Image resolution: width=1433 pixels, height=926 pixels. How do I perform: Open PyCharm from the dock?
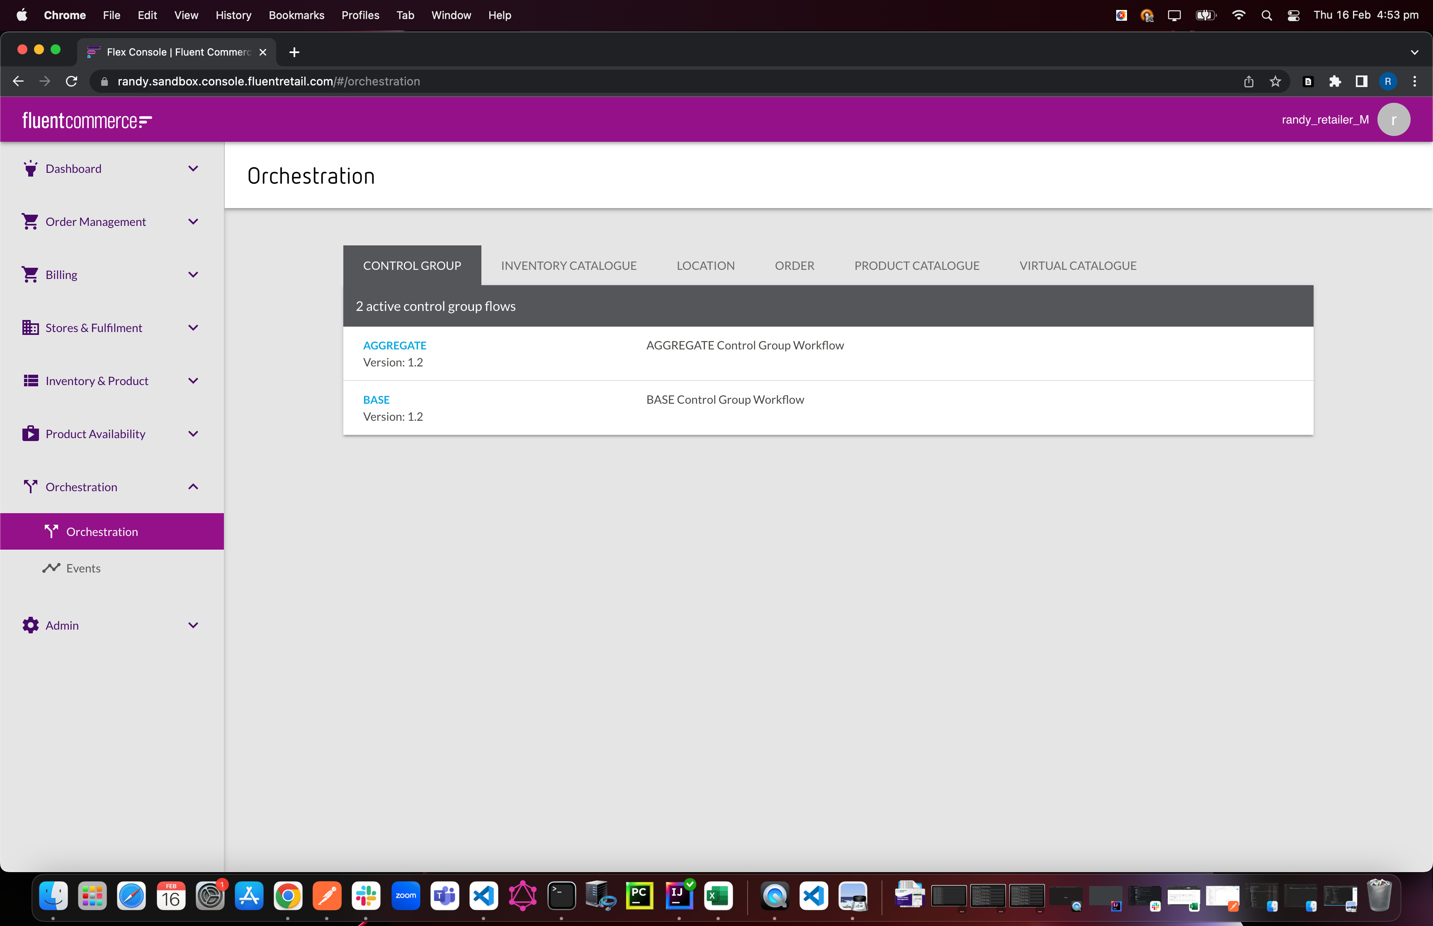640,896
